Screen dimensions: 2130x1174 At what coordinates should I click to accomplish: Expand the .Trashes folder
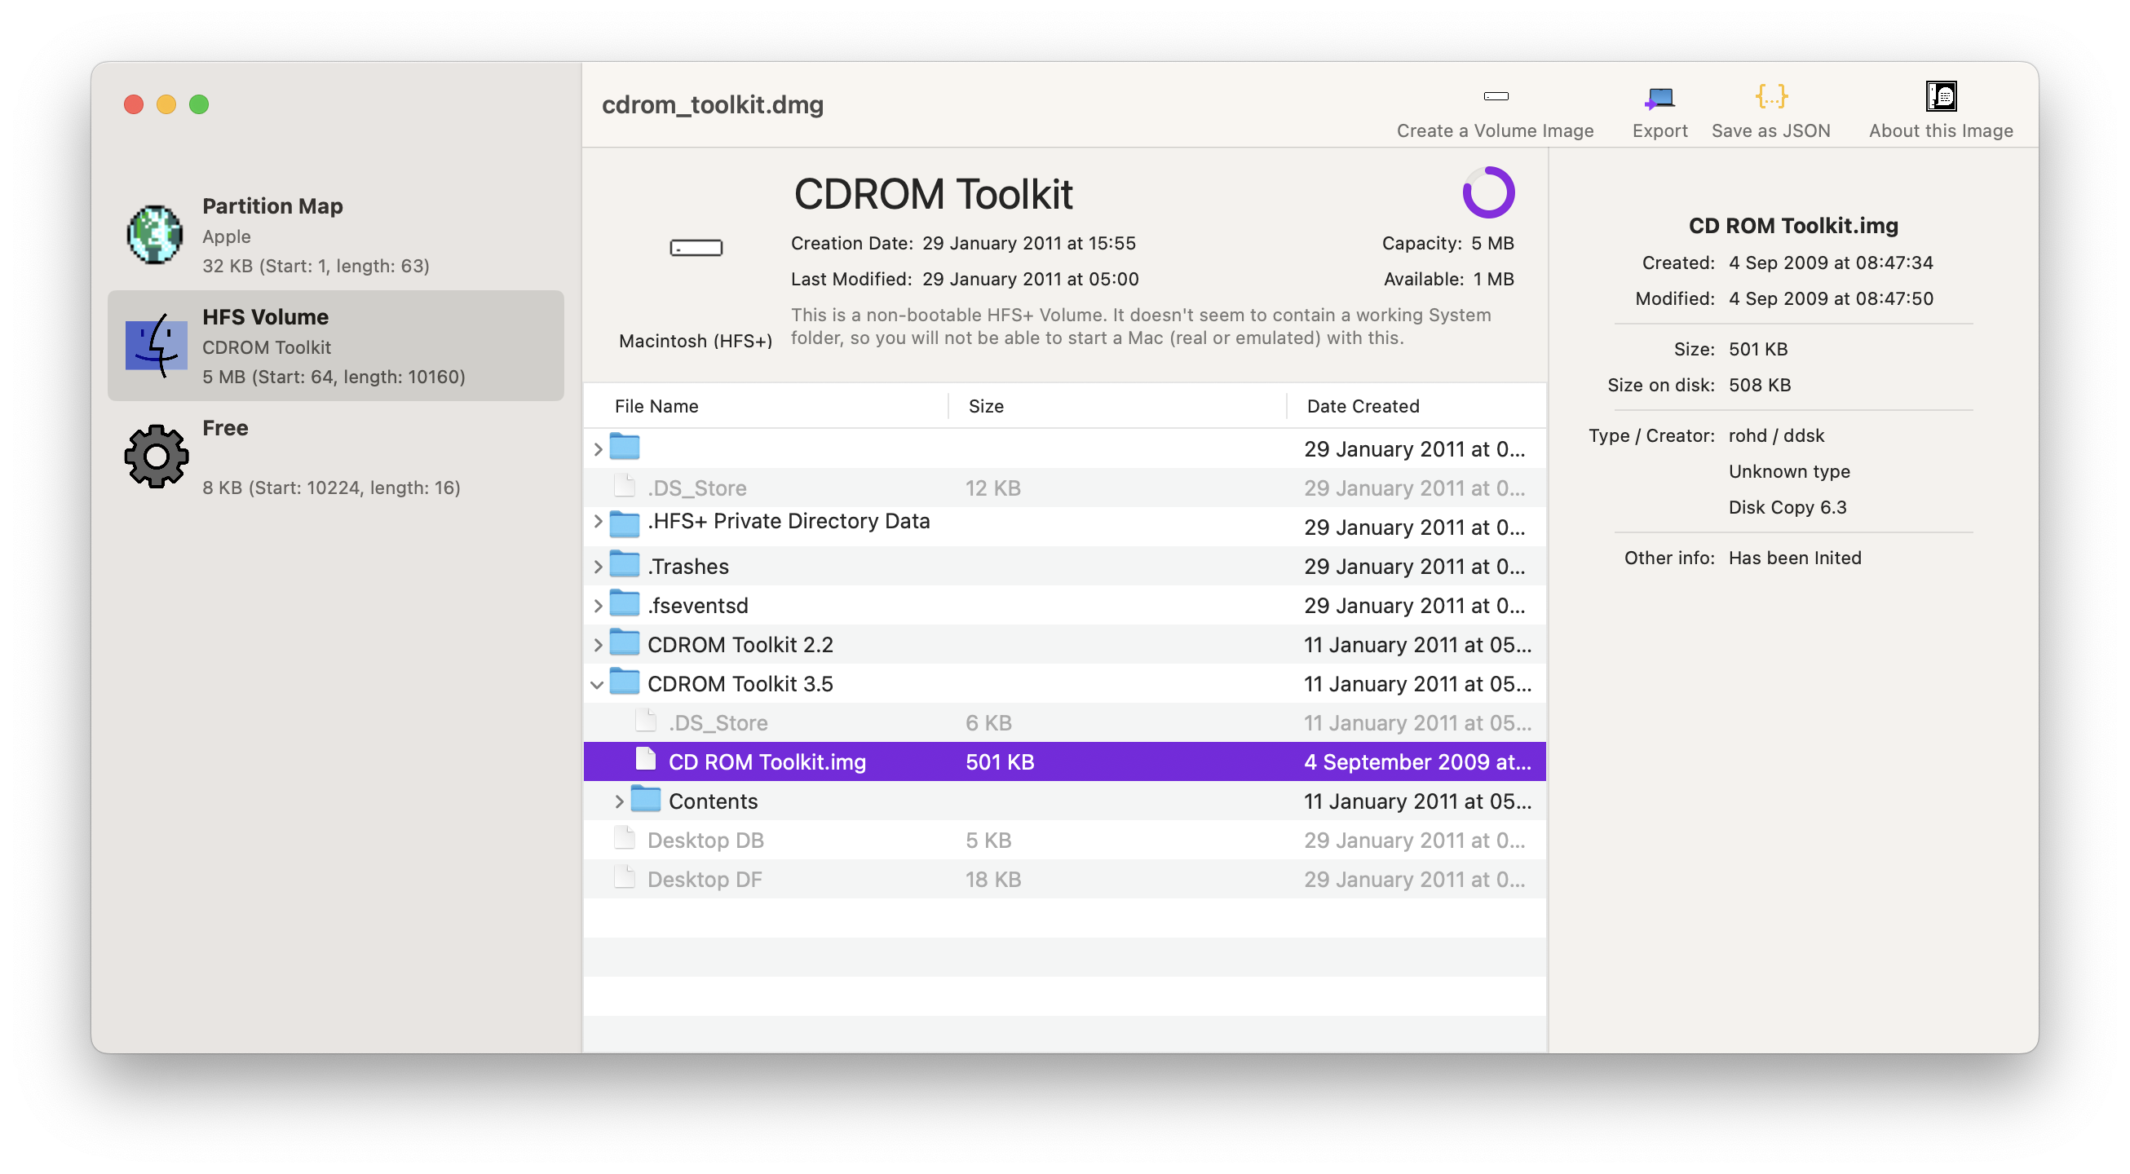pyautogui.click(x=598, y=567)
